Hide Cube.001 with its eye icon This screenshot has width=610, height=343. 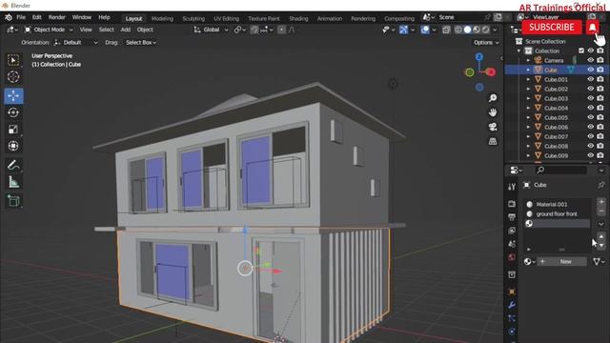591,79
